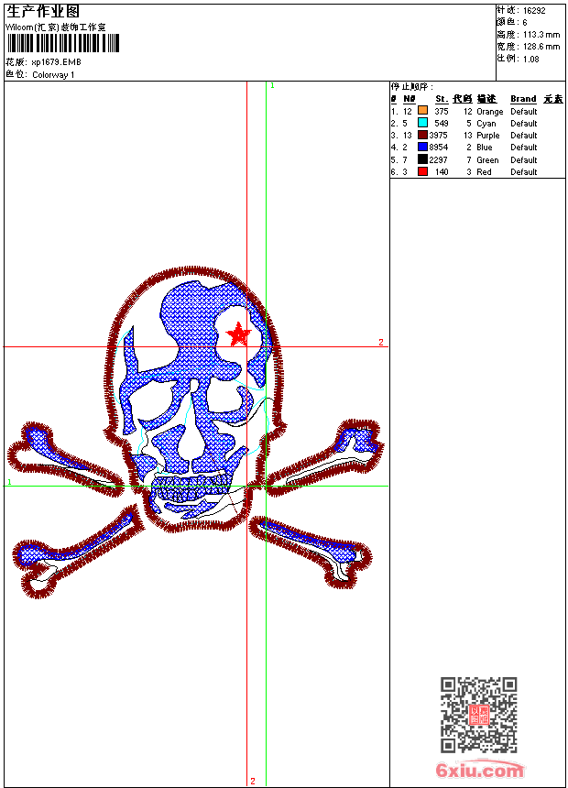Click the 生产作业图 title
The image size is (568, 788).
(x=44, y=12)
